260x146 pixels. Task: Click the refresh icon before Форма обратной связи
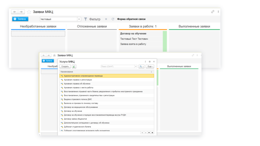pos(113,19)
